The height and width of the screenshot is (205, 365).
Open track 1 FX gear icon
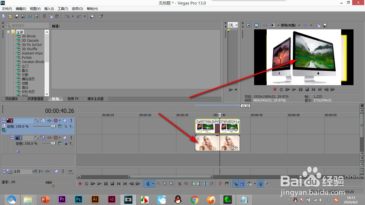56,121
